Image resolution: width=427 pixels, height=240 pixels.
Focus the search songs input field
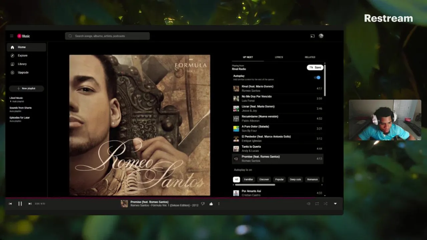coord(107,36)
